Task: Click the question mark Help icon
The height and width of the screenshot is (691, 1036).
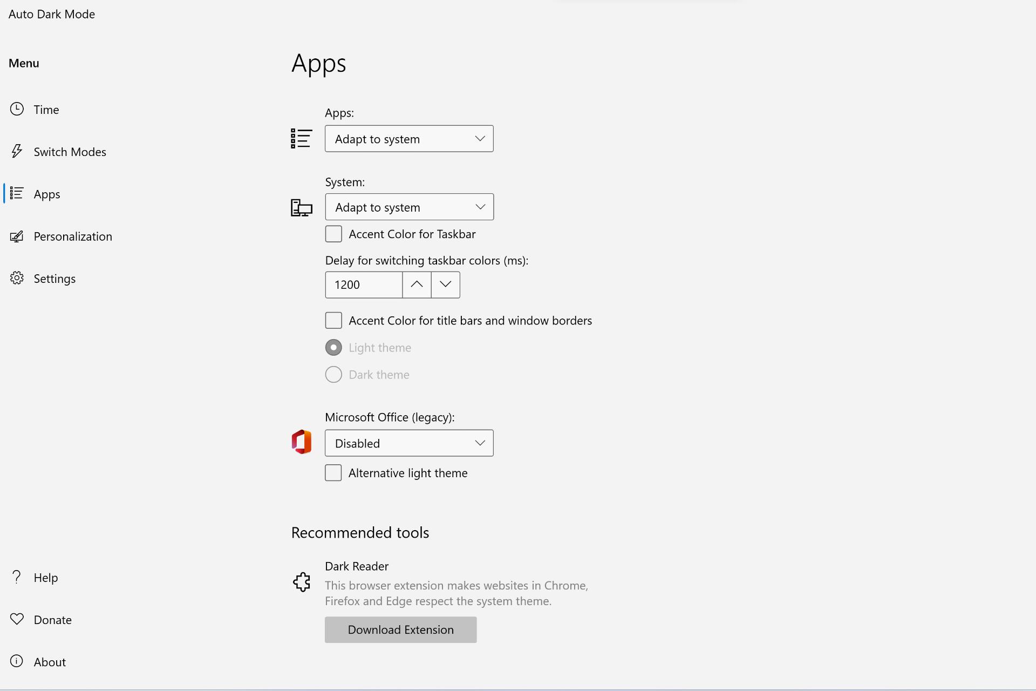Action: coord(17,577)
